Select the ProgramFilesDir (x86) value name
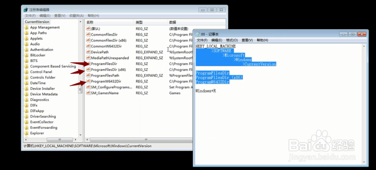Screen dimensions: 376x170 (x=108, y=70)
